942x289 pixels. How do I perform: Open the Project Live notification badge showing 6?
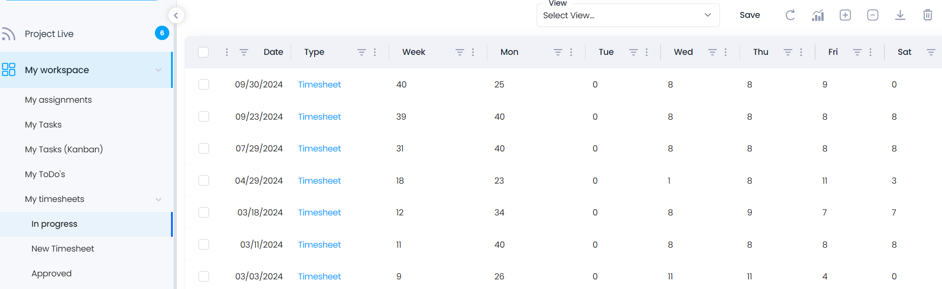162,33
